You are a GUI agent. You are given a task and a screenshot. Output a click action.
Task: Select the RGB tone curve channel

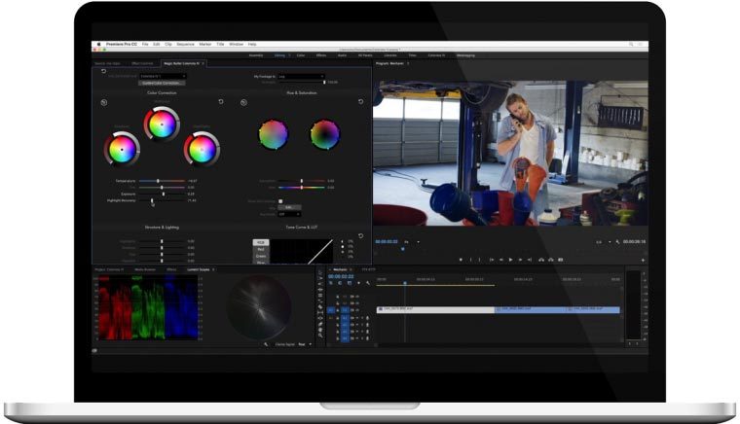click(x=261, y=242)
